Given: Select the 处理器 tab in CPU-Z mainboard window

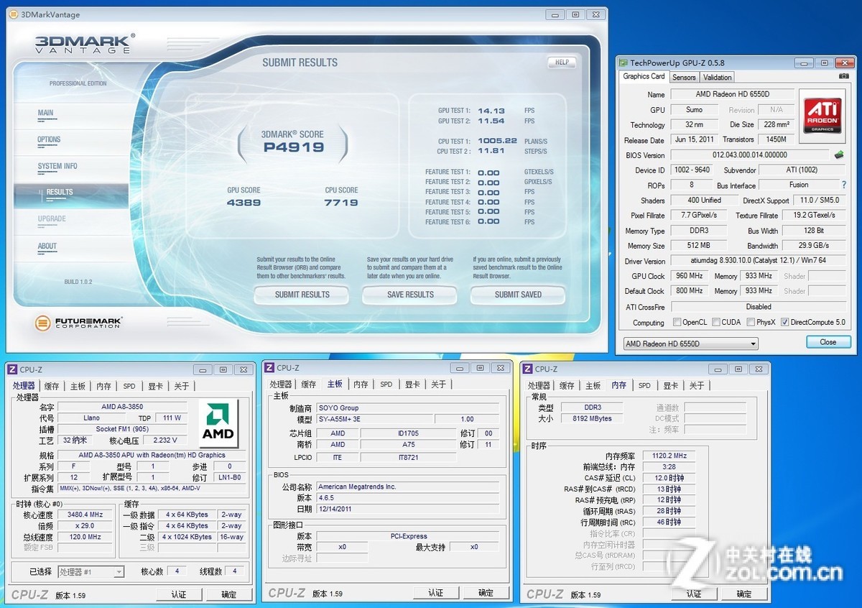Looking at the screenshot, I should click(281, 384).
